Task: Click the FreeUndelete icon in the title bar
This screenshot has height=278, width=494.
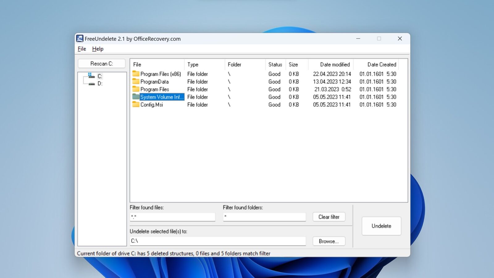Action: click(x=80, y=39)
